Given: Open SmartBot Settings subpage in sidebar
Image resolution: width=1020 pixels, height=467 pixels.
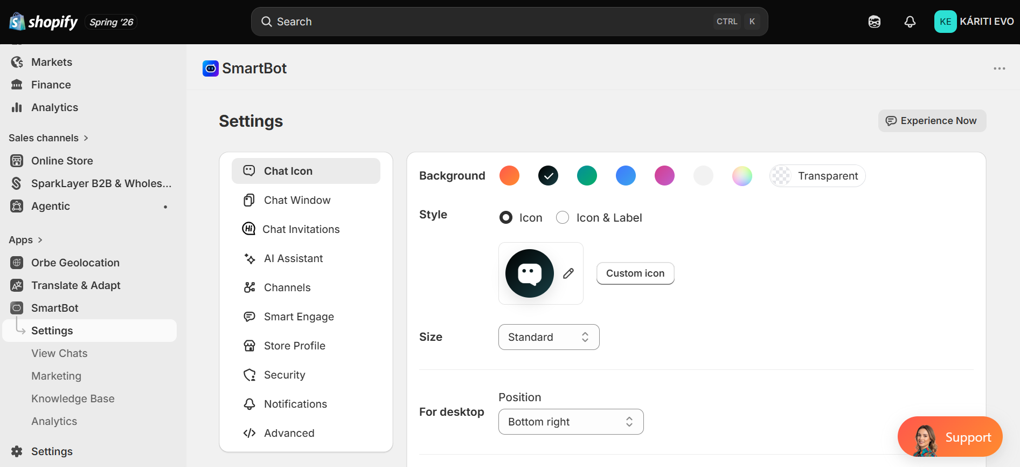Looking at the screenshot, I should (89, 331).
